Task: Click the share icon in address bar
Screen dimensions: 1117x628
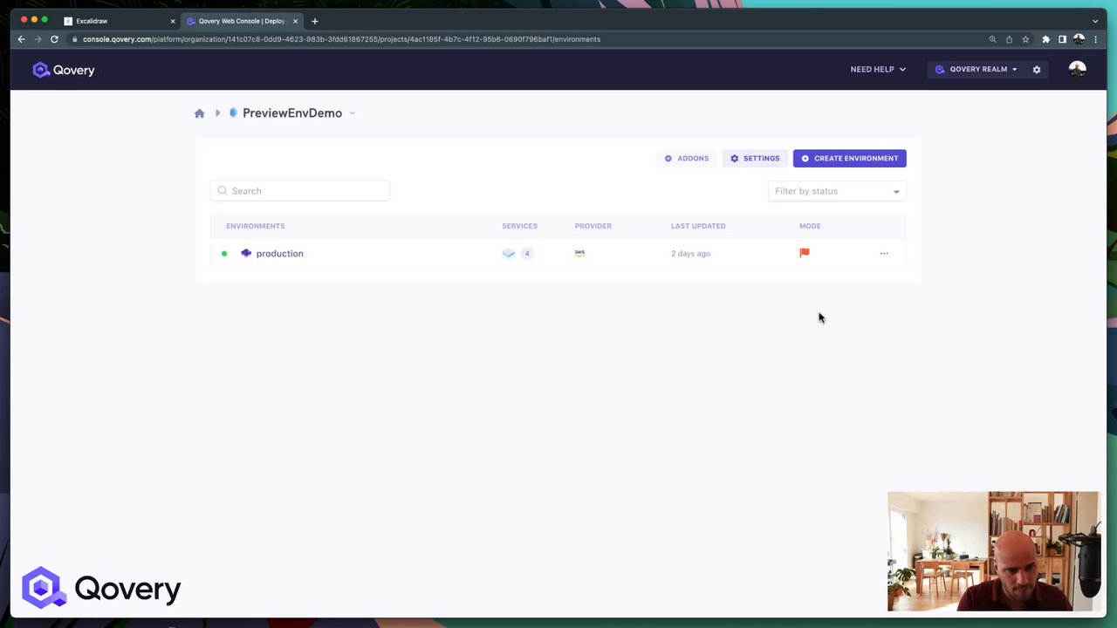Action: (x=1009, y=39)
